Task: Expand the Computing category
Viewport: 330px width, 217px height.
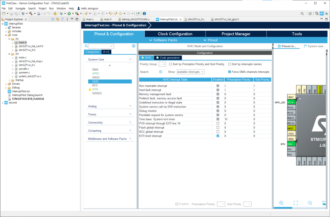Action: [x=130, y=130]
